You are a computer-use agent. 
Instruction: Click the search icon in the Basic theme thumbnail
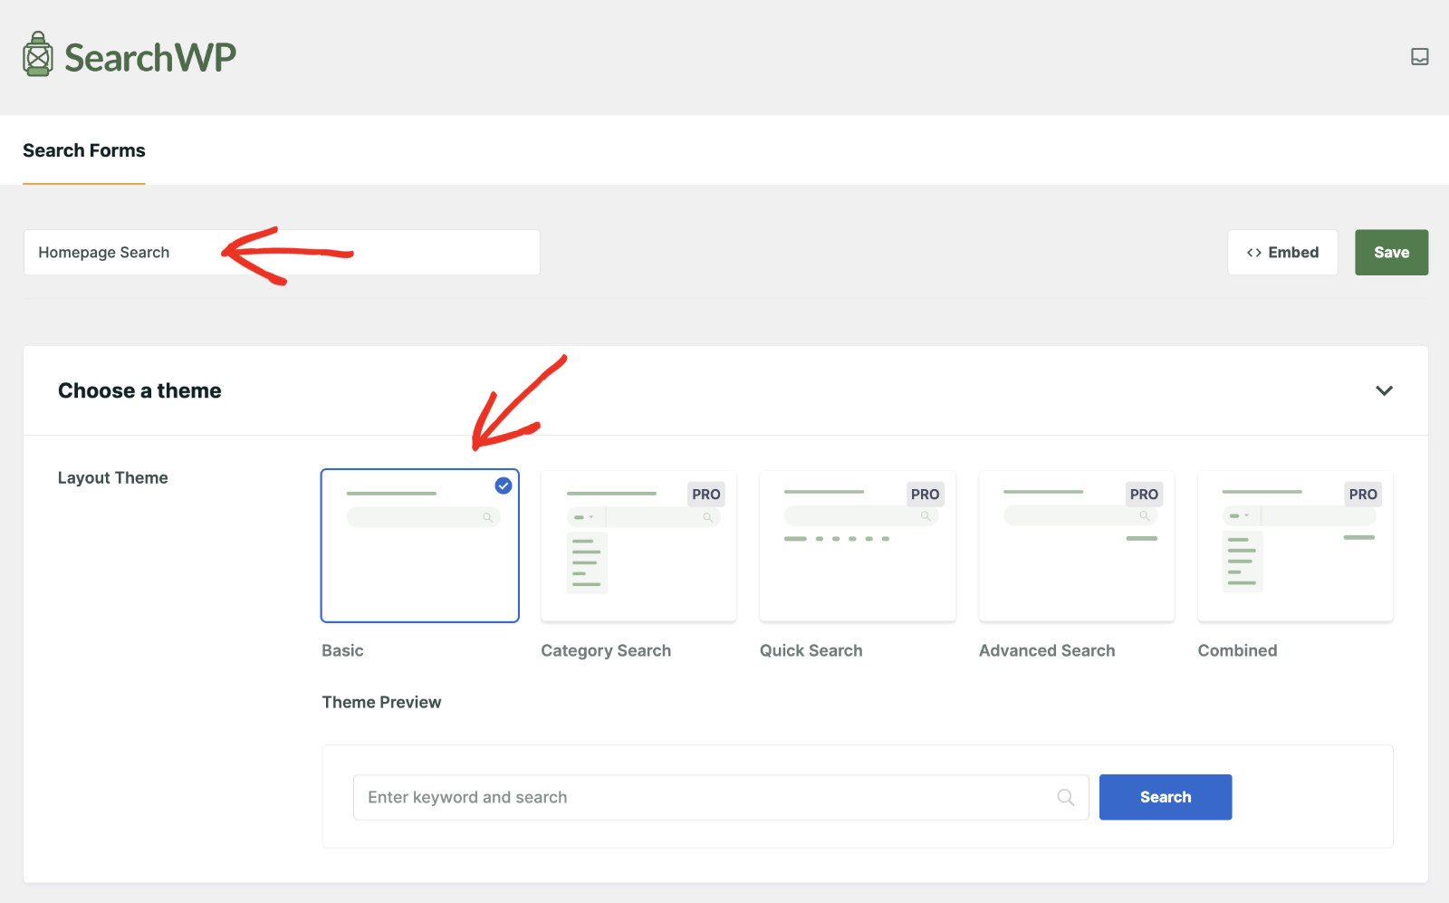489,517
